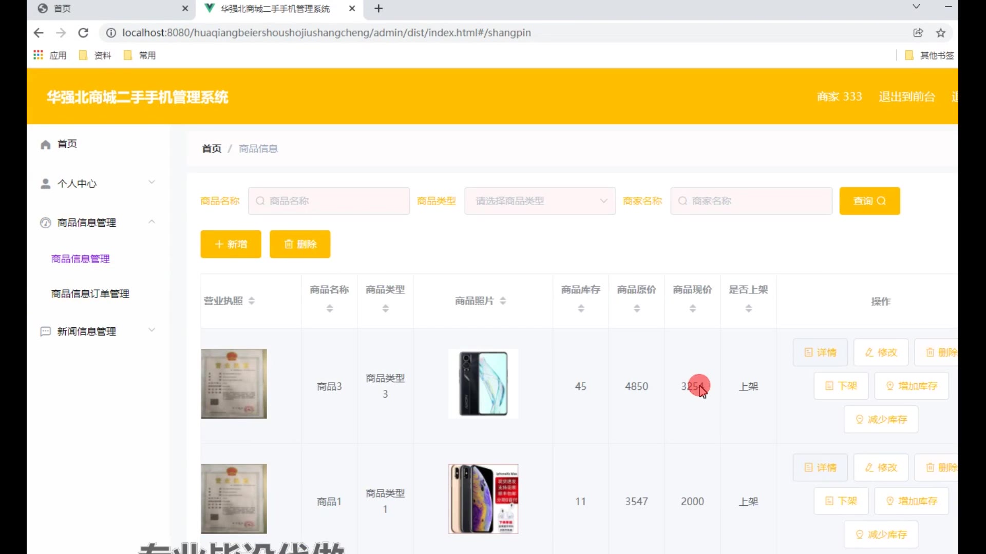
Task: Sort by 商品库存 column arrows
Action: [581, 308]
